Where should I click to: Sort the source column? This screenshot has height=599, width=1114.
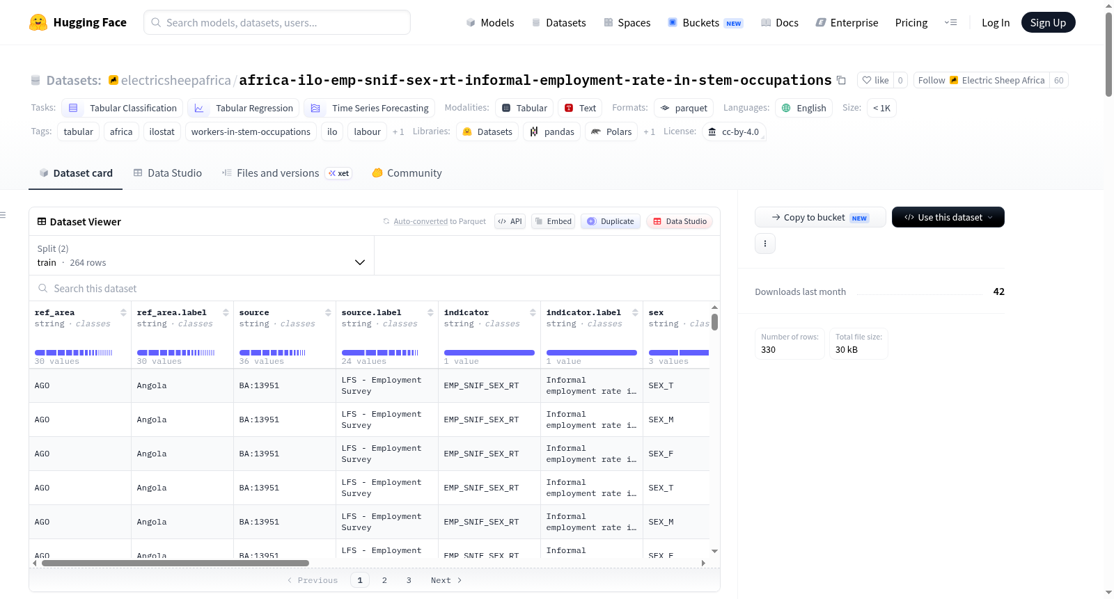(x=328, y=312)
